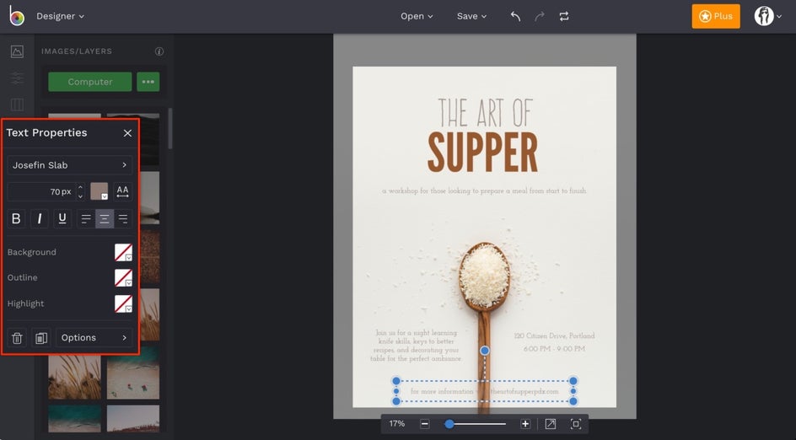796x440 pixels.
Task: Open the text color swatch
Action: 99,191
